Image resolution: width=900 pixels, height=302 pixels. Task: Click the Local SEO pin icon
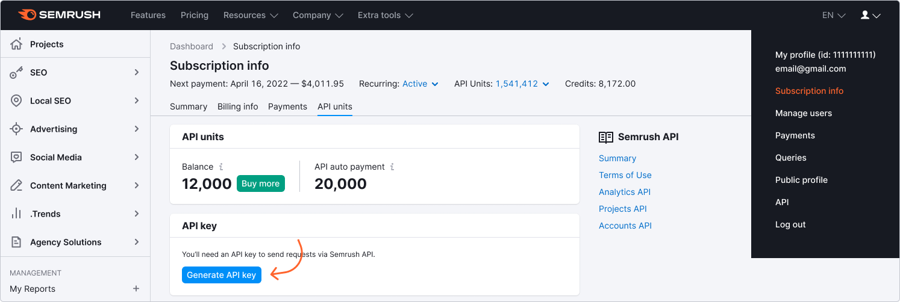pyautogui.click(x=16, y=100)
